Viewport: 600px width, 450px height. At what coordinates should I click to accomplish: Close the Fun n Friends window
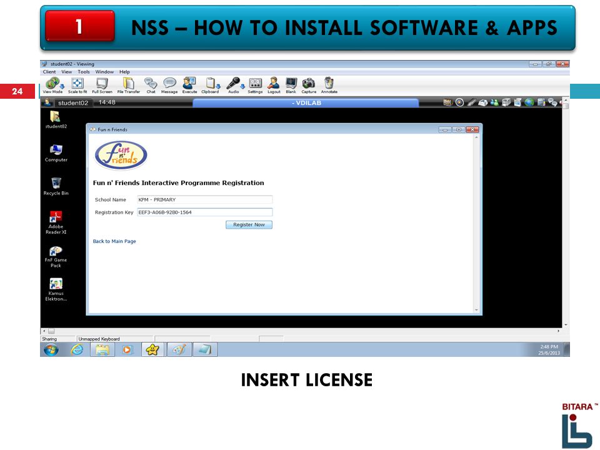coord(472,130)
